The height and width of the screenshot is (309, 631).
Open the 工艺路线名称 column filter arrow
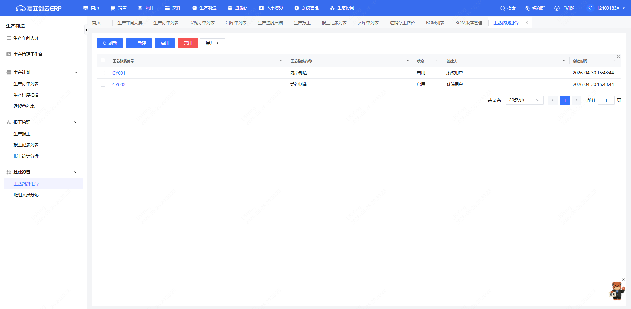pyautogui.click(x=408, y=61)
